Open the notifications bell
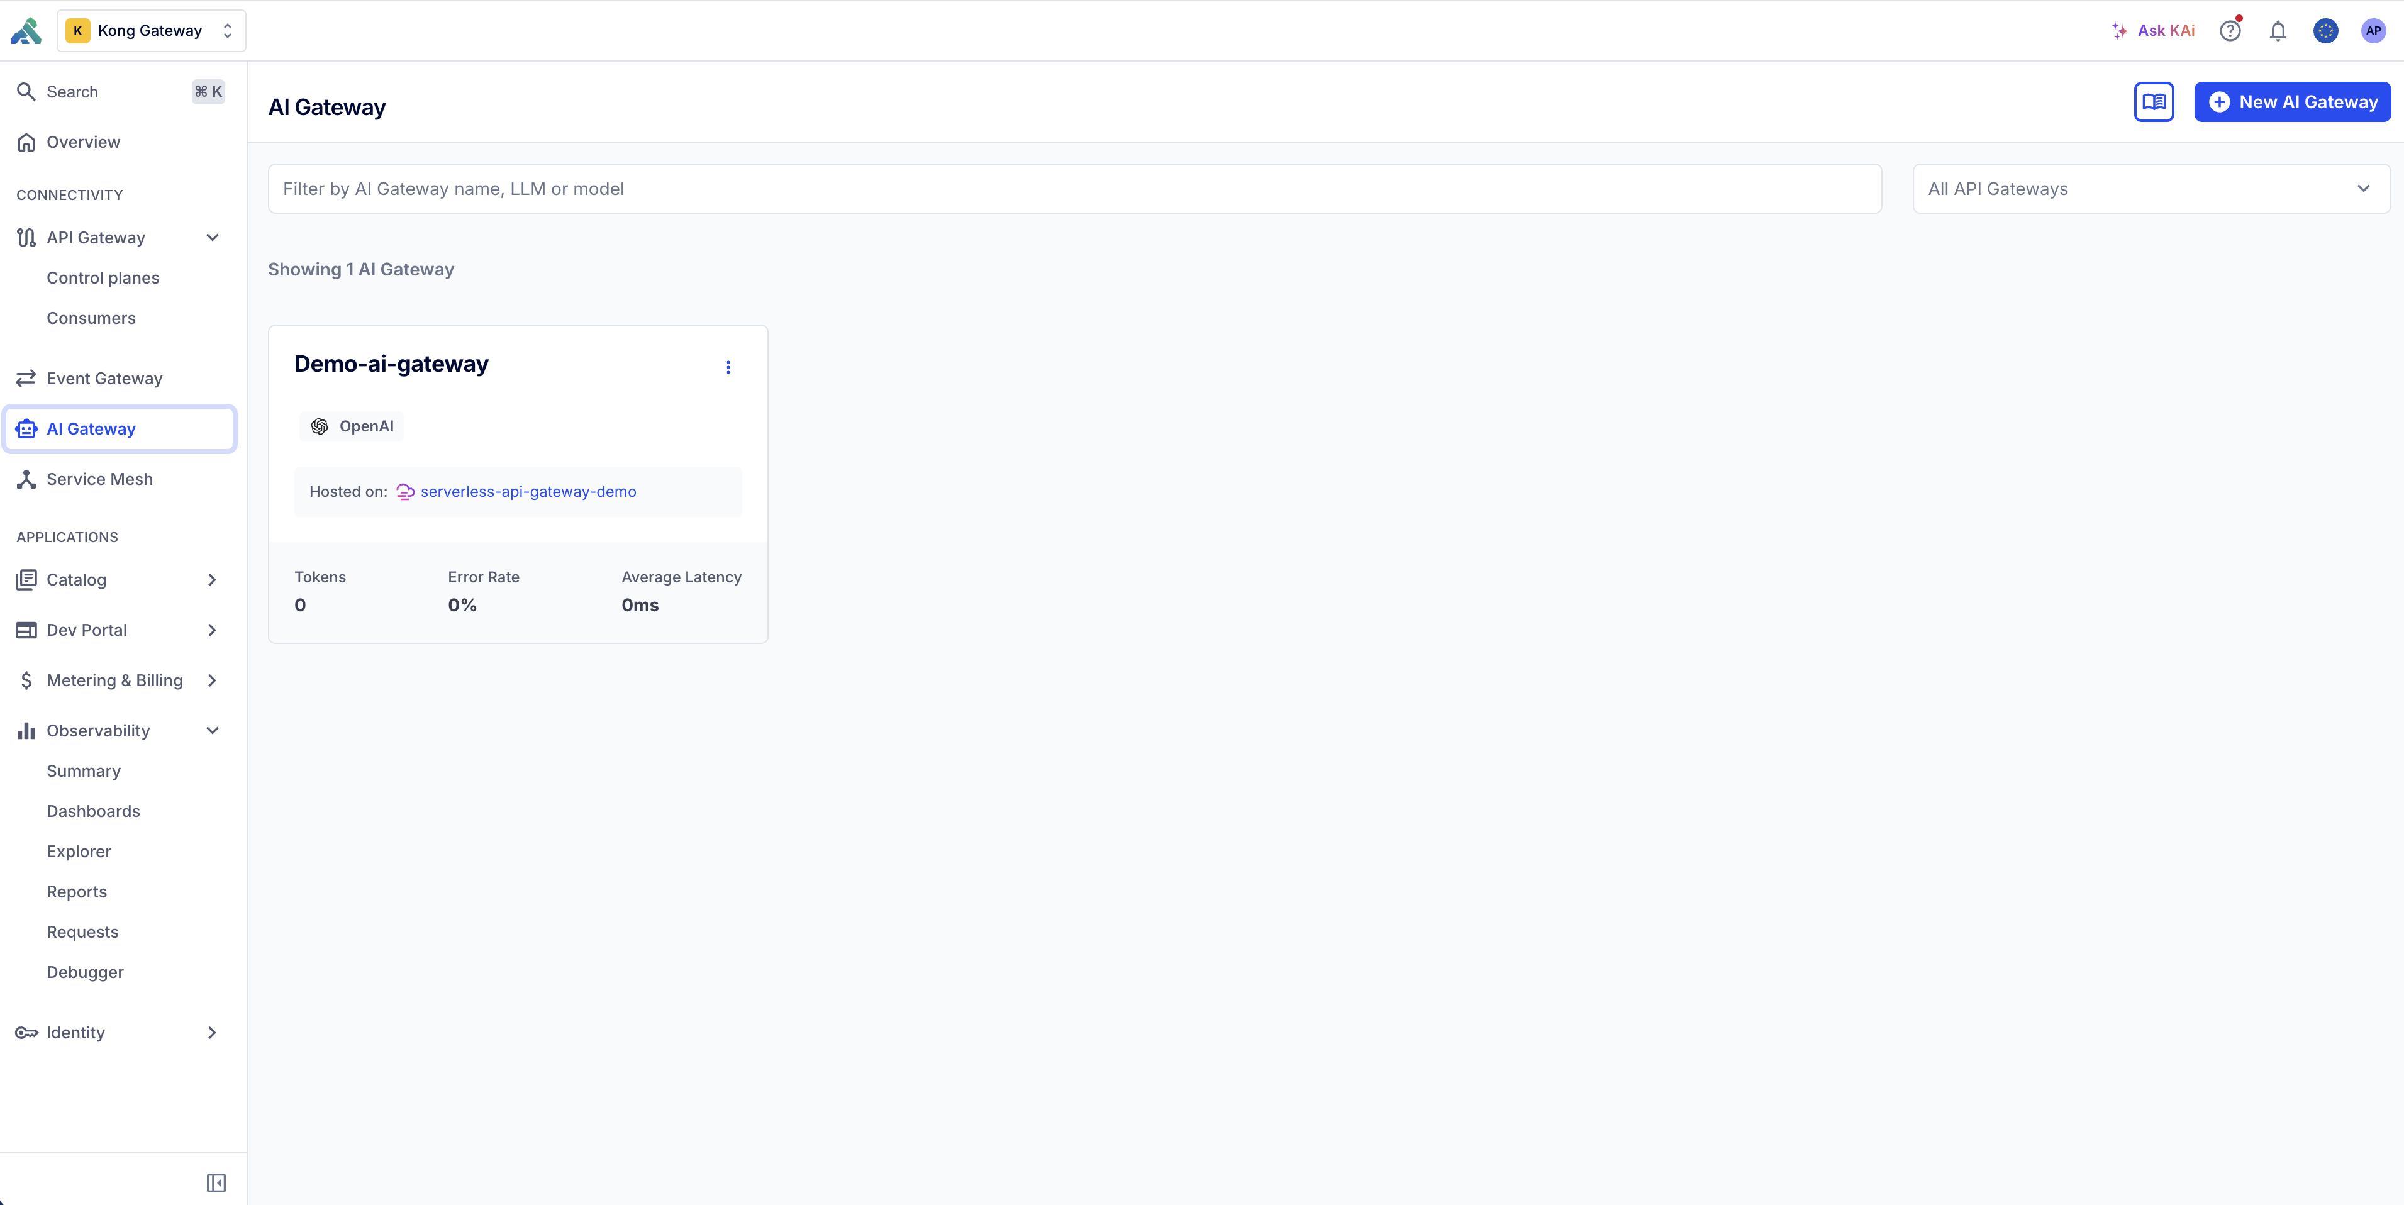The width and height of the screenshot is (2404, 1205). pos(2278,31)
